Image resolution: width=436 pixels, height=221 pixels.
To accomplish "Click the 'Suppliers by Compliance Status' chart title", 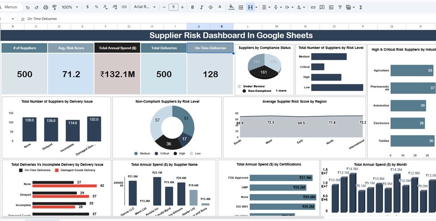I will [264, 48].
